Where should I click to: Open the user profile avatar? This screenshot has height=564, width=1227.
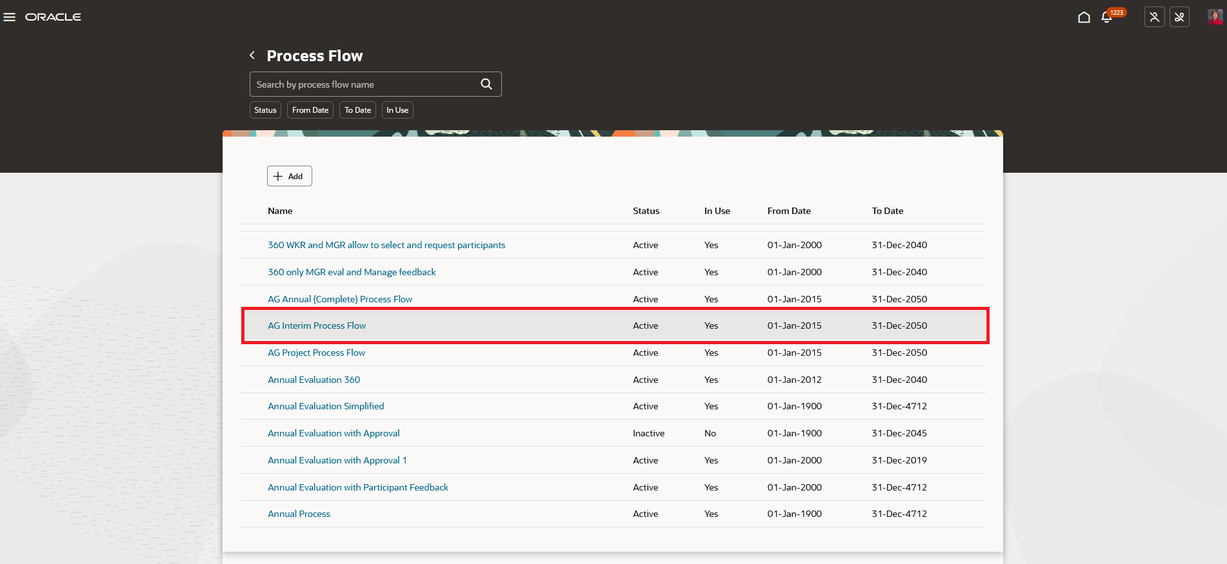[x=1215, y=17]
